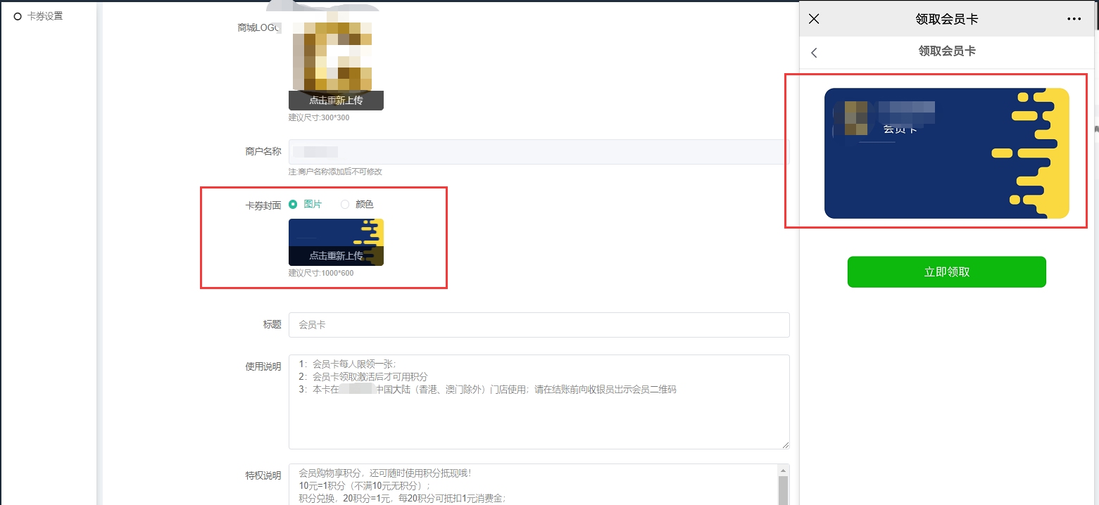Open the three-dot more options menu

[1074, 19]
